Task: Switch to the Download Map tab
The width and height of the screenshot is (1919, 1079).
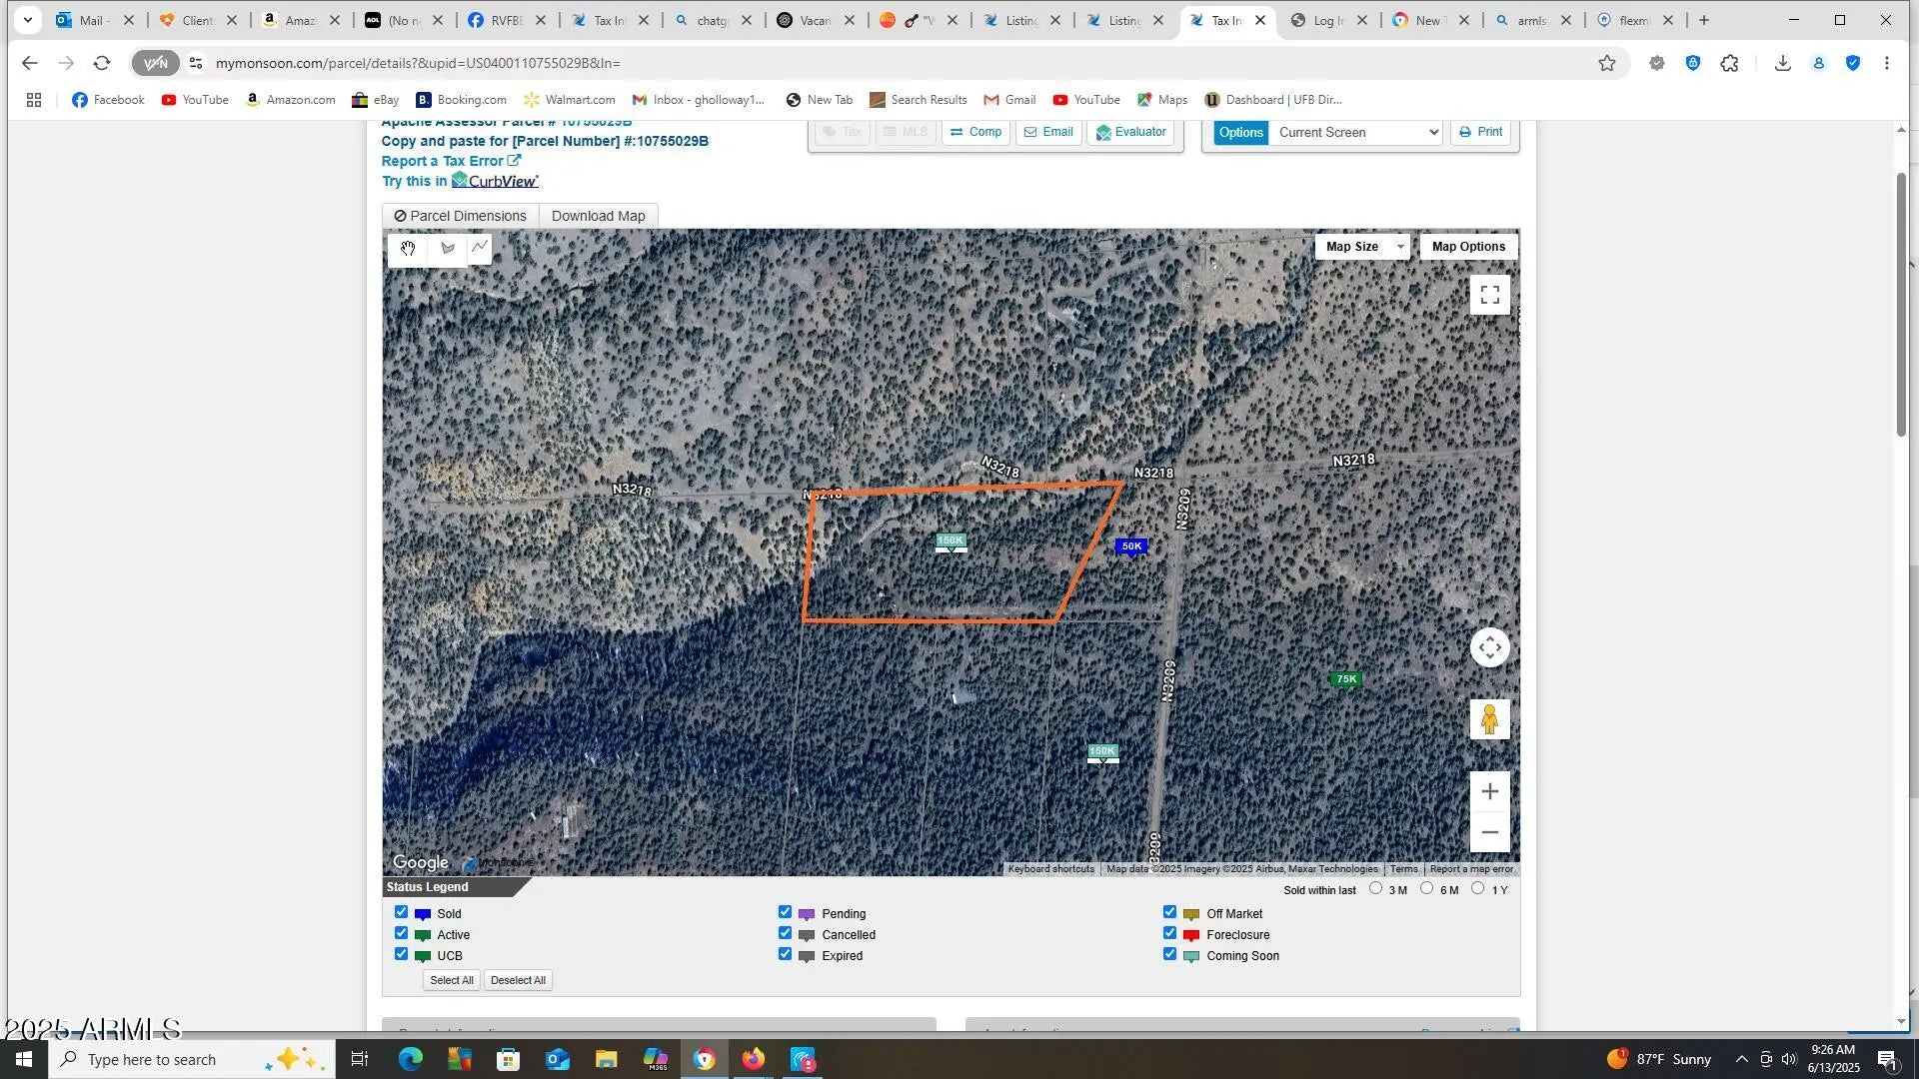Action: (598, 216)
